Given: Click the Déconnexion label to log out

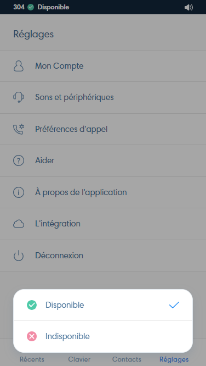Looking at the screenshot, I should click(x=59, y=256).
